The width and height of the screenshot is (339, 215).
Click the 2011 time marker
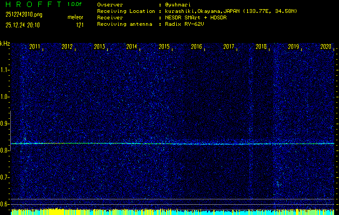35,47
